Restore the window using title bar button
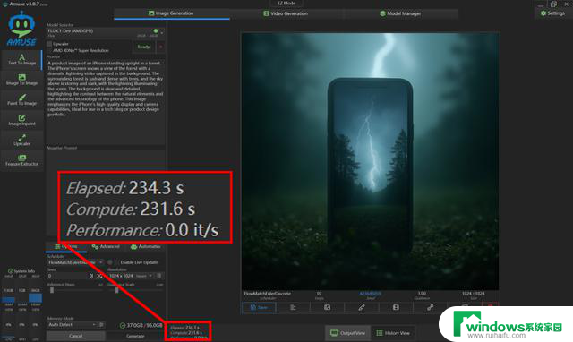This screenshot has height=342, width=573. [x=553, y=4]
